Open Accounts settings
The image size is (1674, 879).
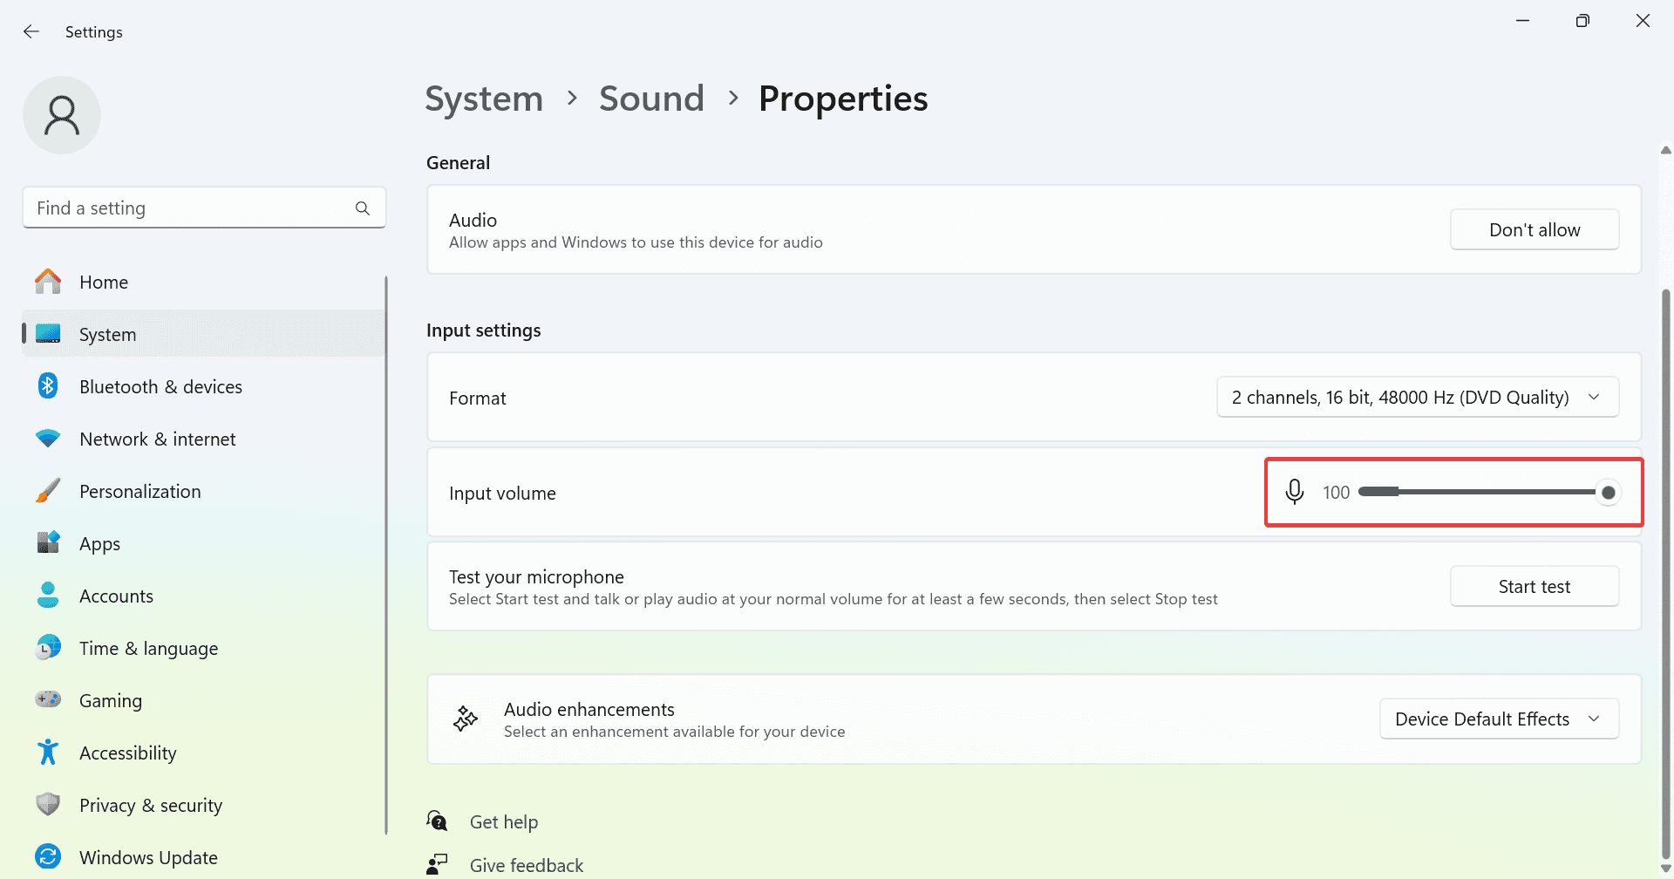203,596
